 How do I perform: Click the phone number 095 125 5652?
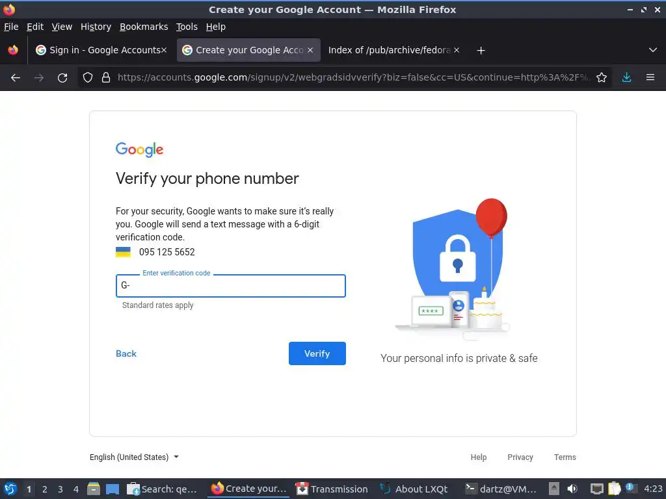tap(167, 252)
